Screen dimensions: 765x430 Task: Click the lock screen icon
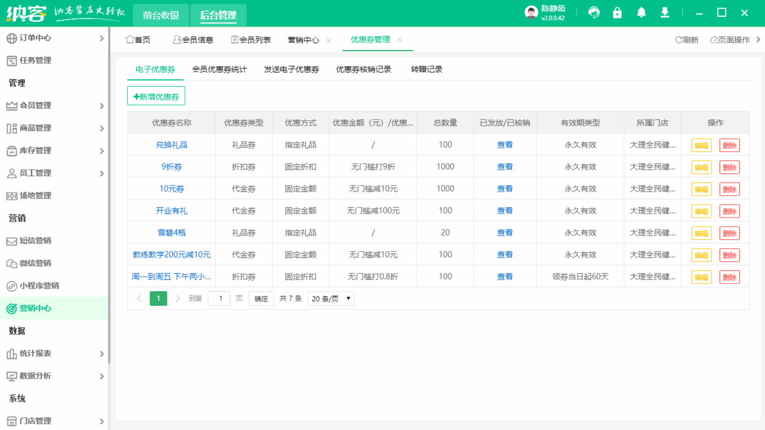[x=617, y=12]
